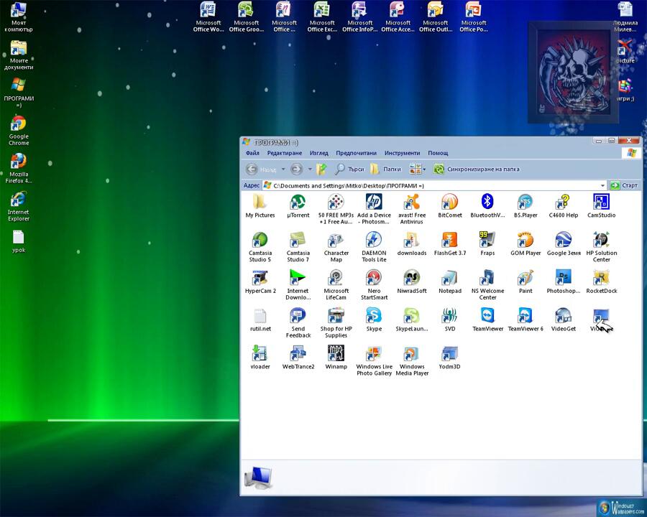Open the Инструменти menu
This screenshot has width=647, height=517.
402,153
